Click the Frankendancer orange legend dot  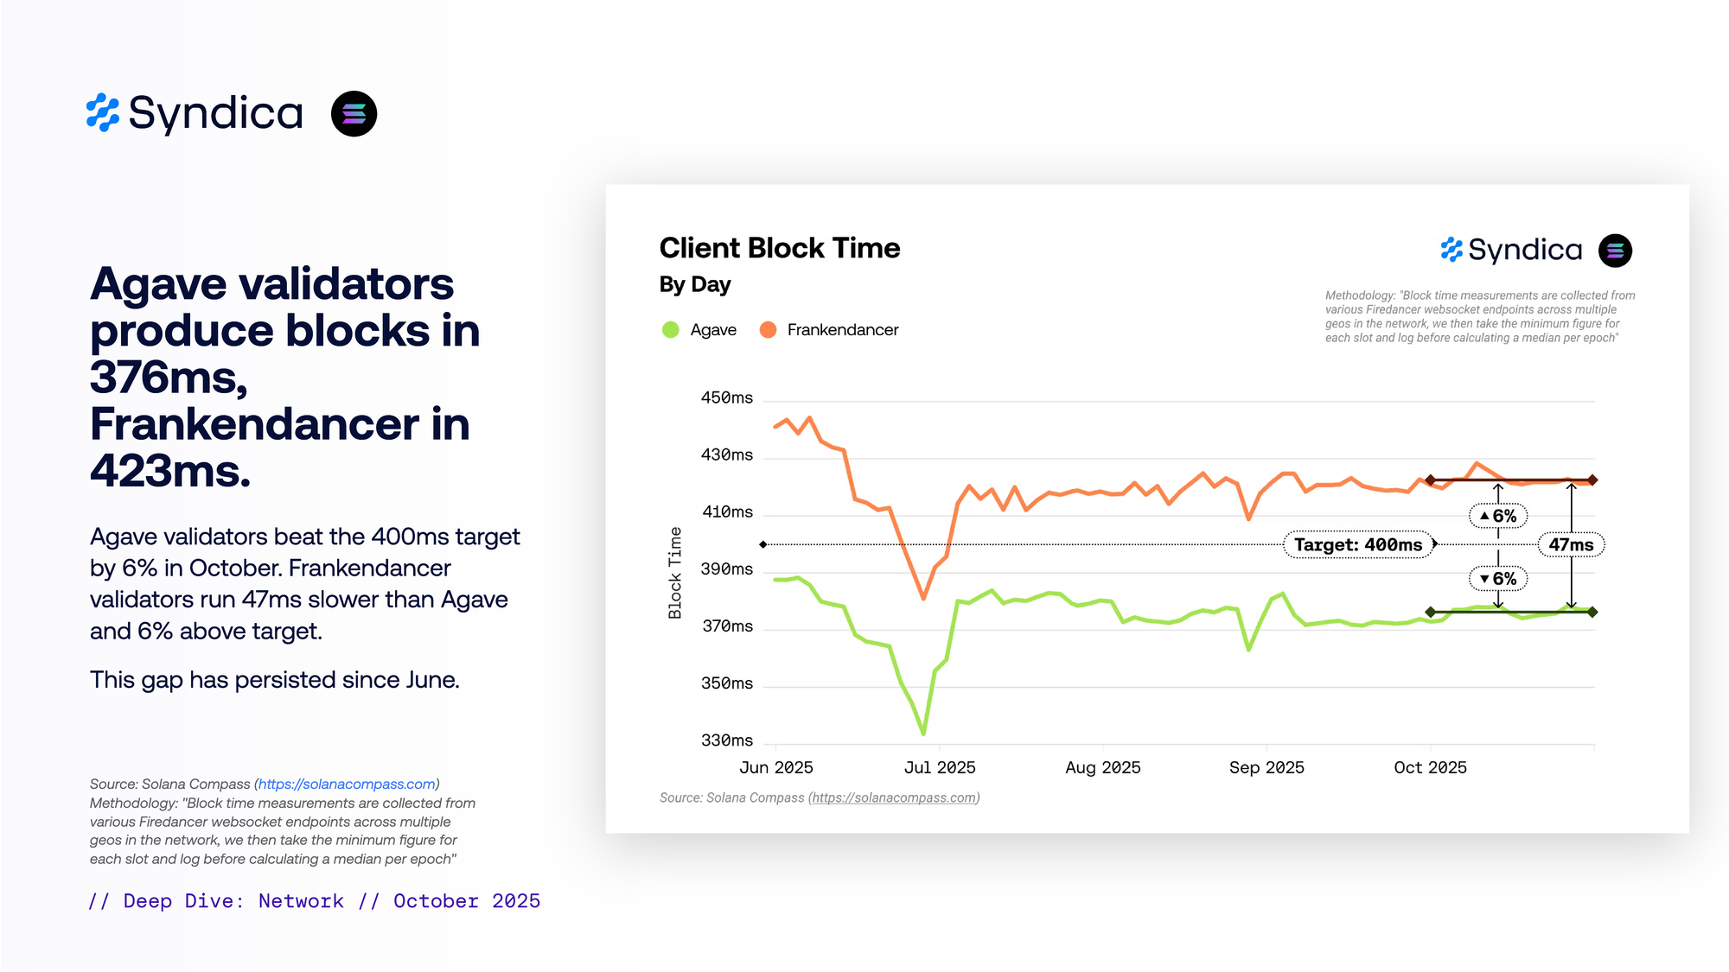[768, 330]
